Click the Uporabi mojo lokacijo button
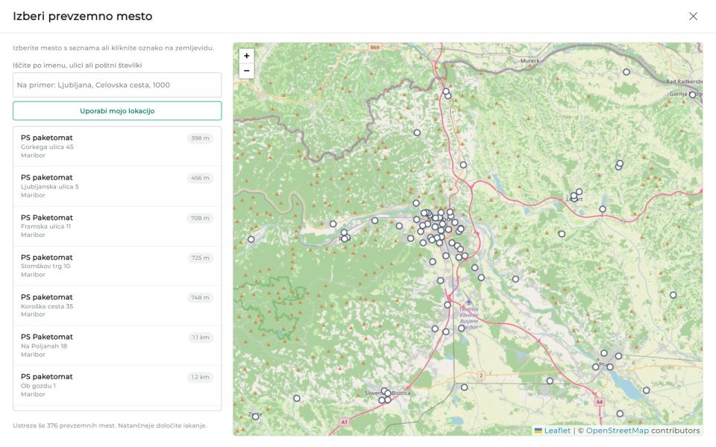 point(117,111)
